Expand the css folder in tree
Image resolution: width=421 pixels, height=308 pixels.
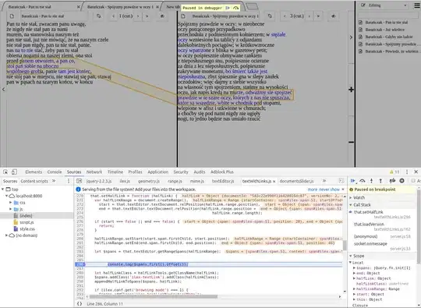[x=11, y=203]
